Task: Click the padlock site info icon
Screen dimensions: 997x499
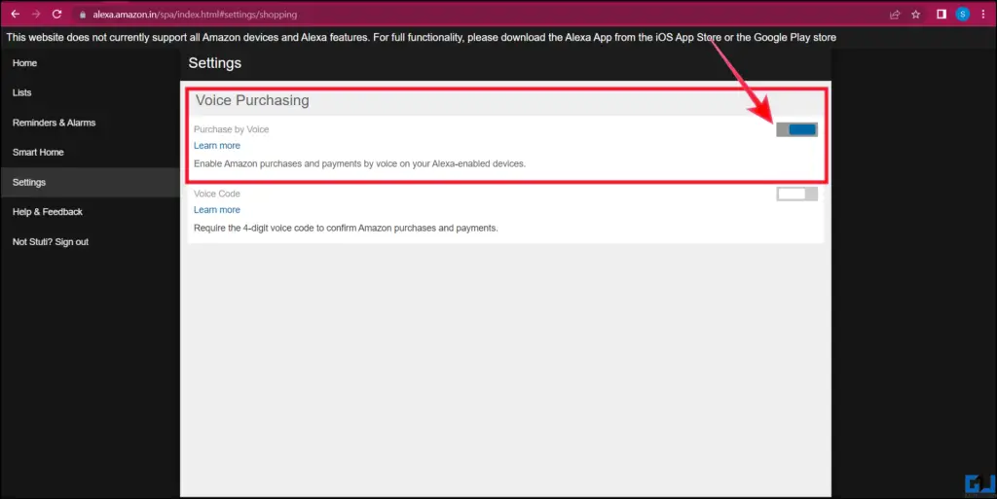Action: (x=83, y=15)
